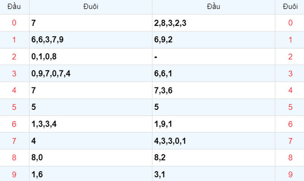Select cell showing 6,9,2
The width and height of the screenshot is (304, 181).
tap(214, 40)
